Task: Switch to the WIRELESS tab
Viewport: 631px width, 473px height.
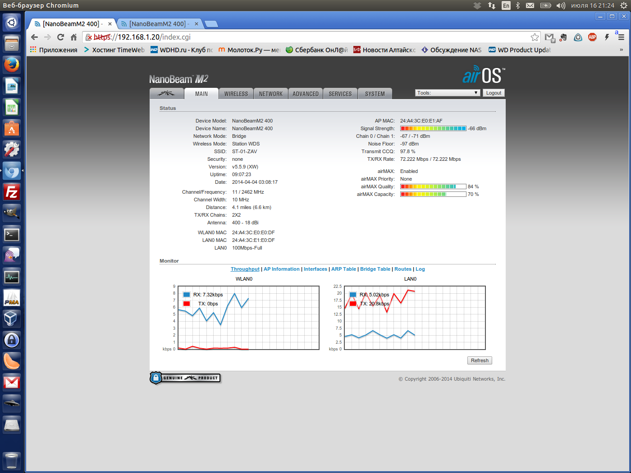Action: point(236,94)
